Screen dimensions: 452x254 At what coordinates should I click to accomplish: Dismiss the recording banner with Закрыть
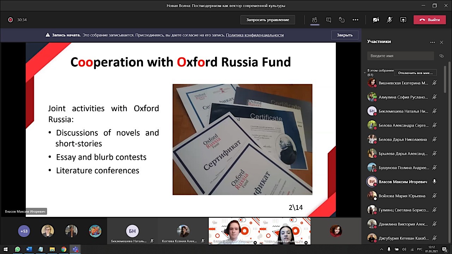pyautogui.click(x=345, y=35)
